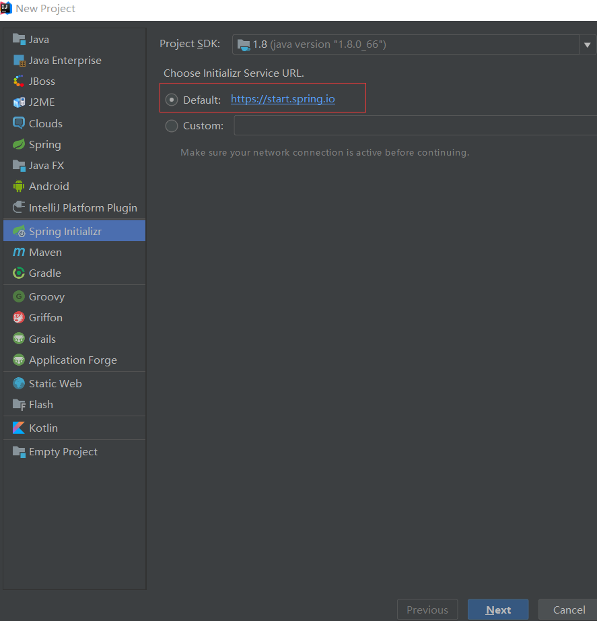
Task: Click the Groovy G icon
Action: [x=19, y=296]
